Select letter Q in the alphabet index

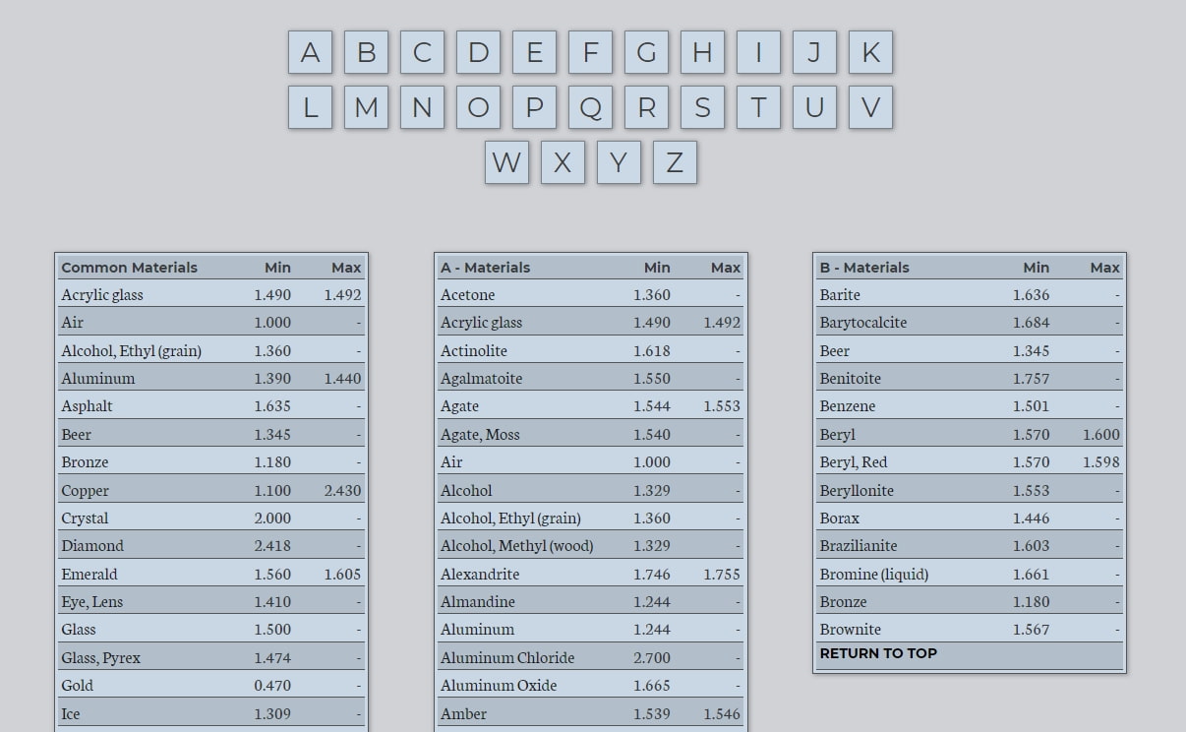pyautogui.click(x=590, y=107)
